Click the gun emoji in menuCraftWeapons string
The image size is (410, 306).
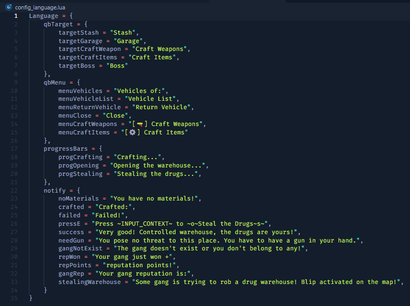pyautogui.click(x=140, y=124)
